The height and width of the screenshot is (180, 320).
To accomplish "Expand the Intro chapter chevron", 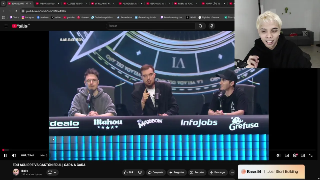I will 46,155.
